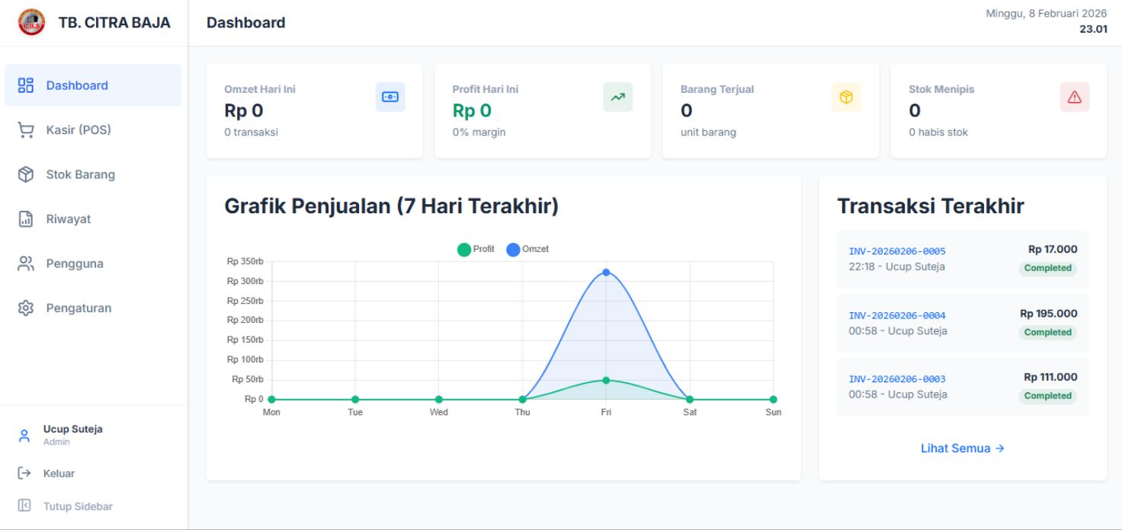The height and width of the screenshot is (530, 1122).
Task: Select the Dashboard menu item
Action: click(x=77, y=85)
